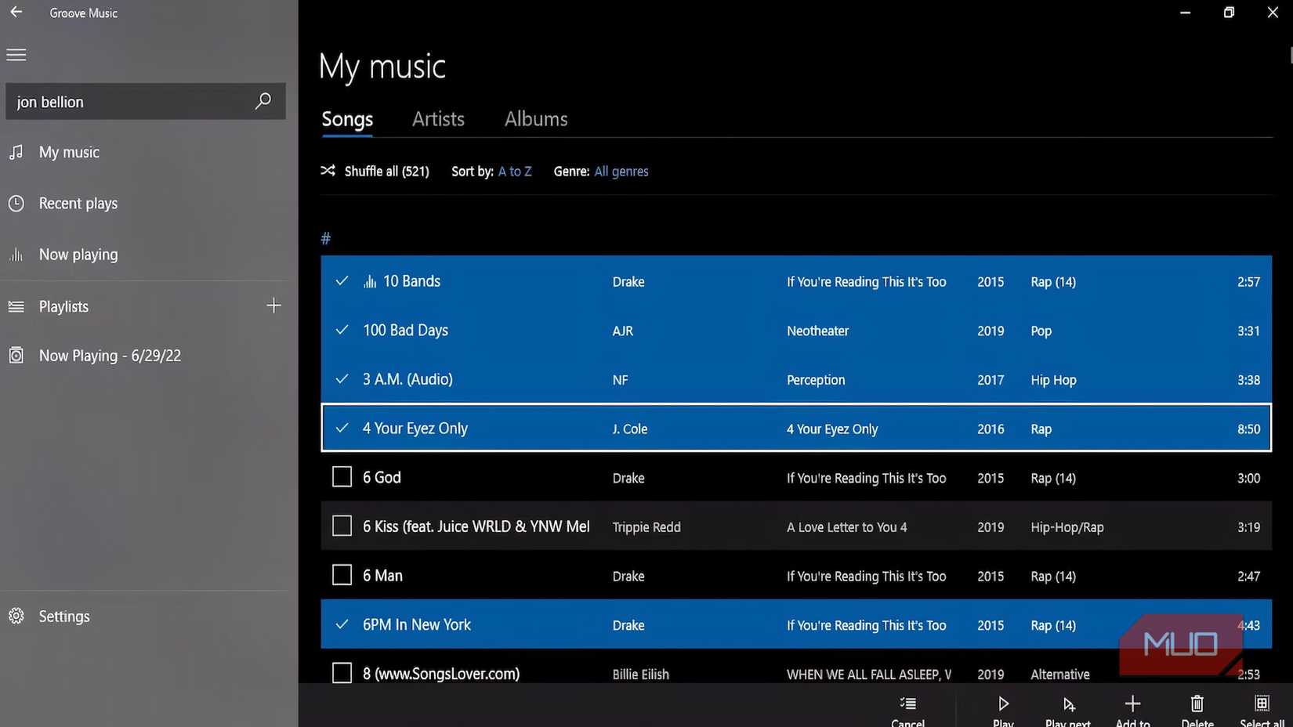Image resolution: width=1293 pixels, height=727 pixels.
Task: Open the 4 Your Eyez Only album link
Action: (832, 429)
